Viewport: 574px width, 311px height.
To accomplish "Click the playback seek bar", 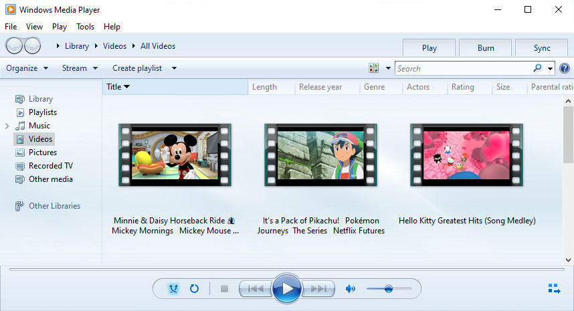I will coord(287,270).
